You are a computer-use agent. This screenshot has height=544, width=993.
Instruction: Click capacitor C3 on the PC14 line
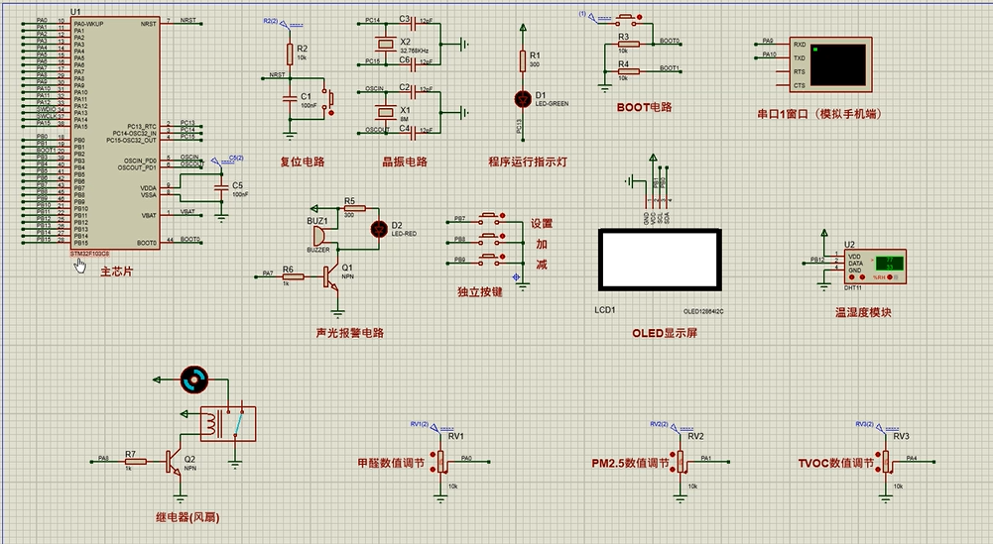coord(416,24)
